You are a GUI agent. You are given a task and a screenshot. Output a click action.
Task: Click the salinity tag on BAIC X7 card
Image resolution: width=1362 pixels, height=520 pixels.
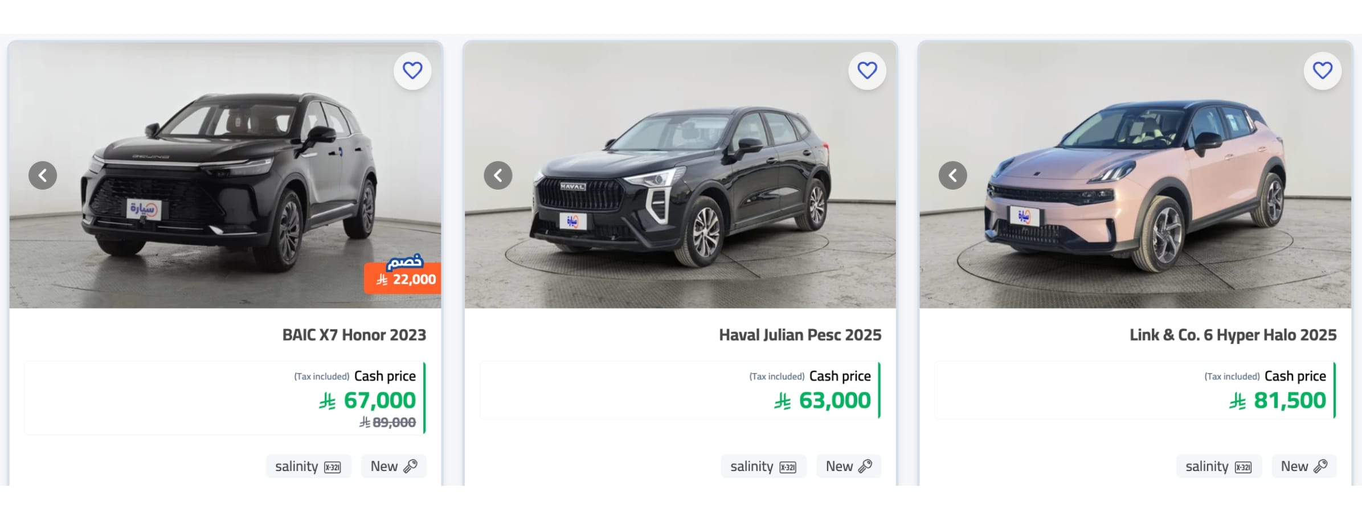pyautogui.click(x=308, y=466)
